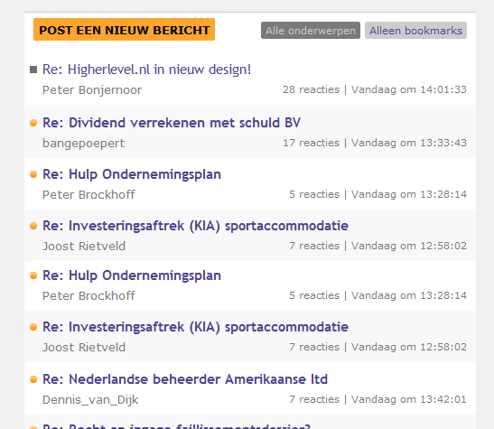Click orange dot beside second Investeringsaftrek topic
494x429 pixels.
tap(33, 327)
